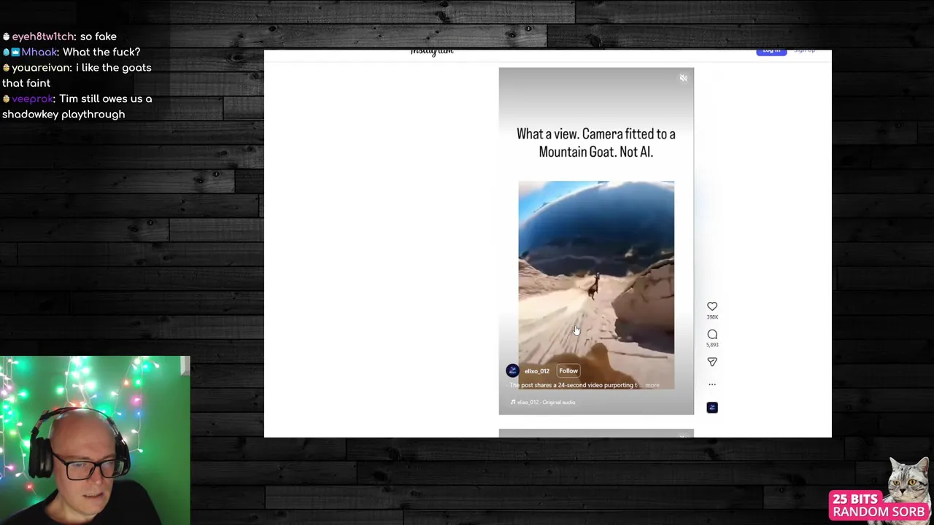Follow elixo_012 with the Follow button

pos(568,370)
